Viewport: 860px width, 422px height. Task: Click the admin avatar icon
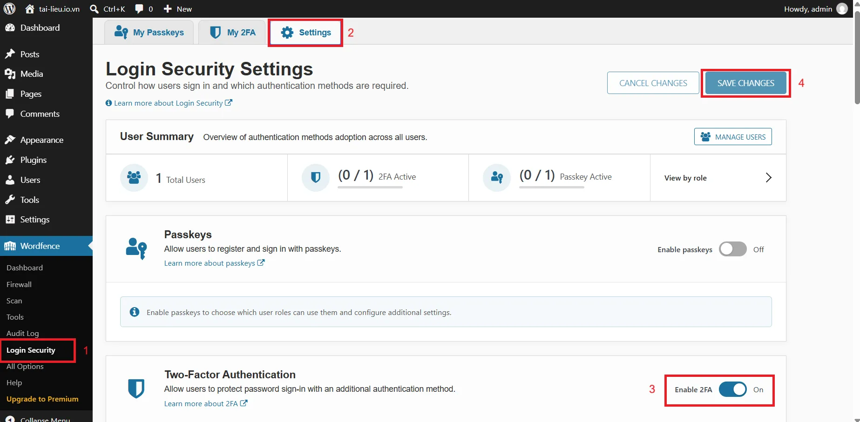tap(842, 9)
